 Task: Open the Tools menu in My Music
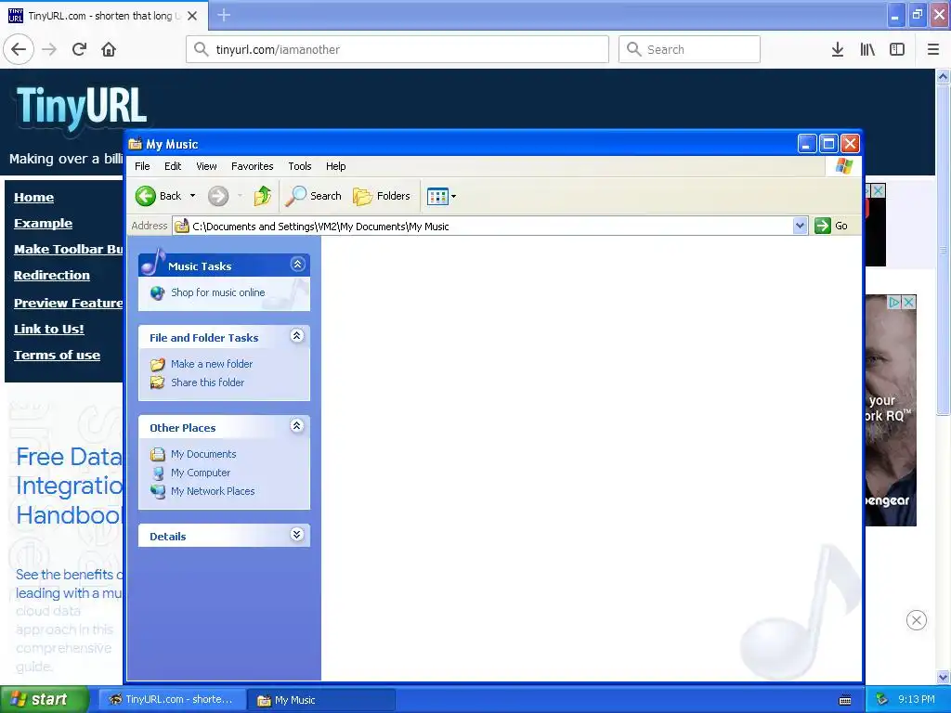[300, 166]
